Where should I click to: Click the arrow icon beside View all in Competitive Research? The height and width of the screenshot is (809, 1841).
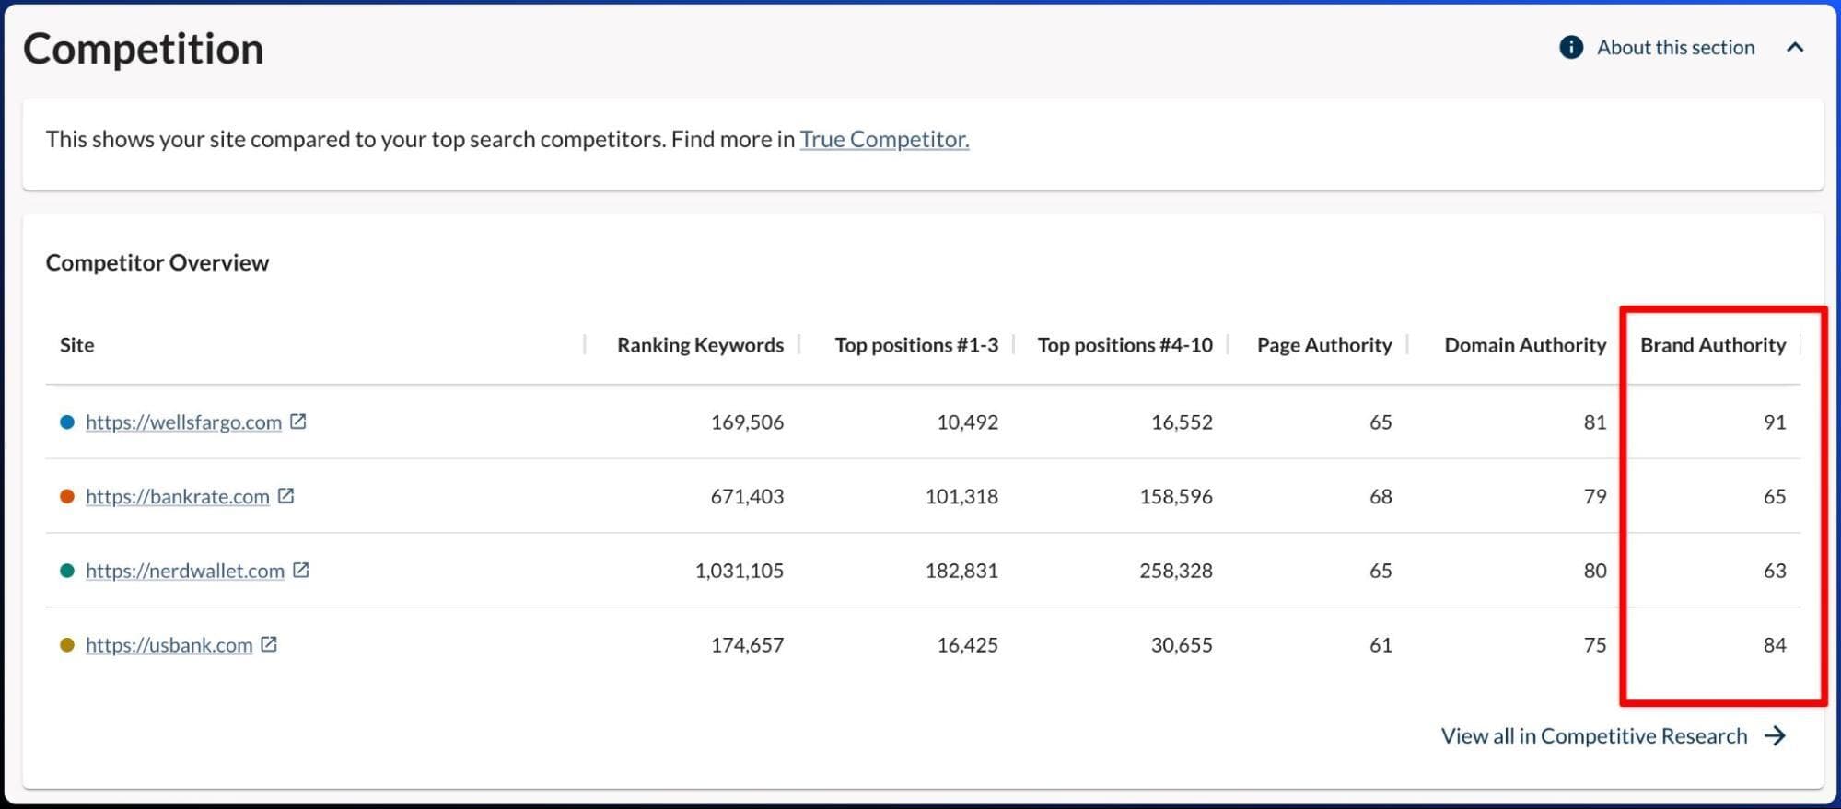point(1773,735)
